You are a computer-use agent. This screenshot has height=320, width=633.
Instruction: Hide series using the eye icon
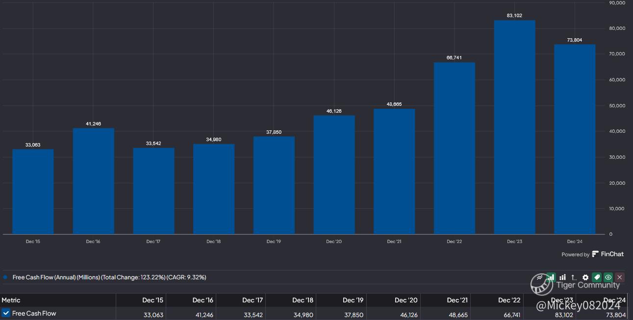tap(608, 277)
